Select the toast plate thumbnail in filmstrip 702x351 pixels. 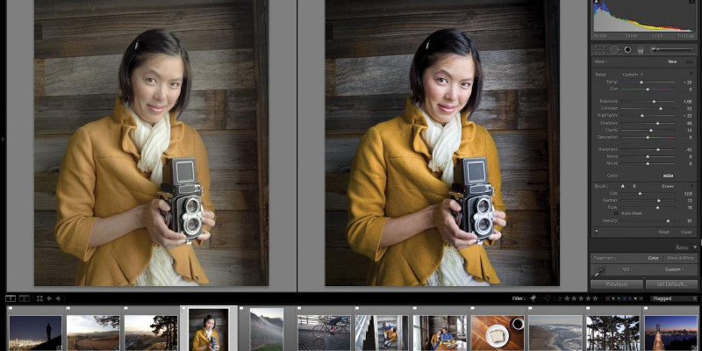pyautogui.click(x=497, y=333)
